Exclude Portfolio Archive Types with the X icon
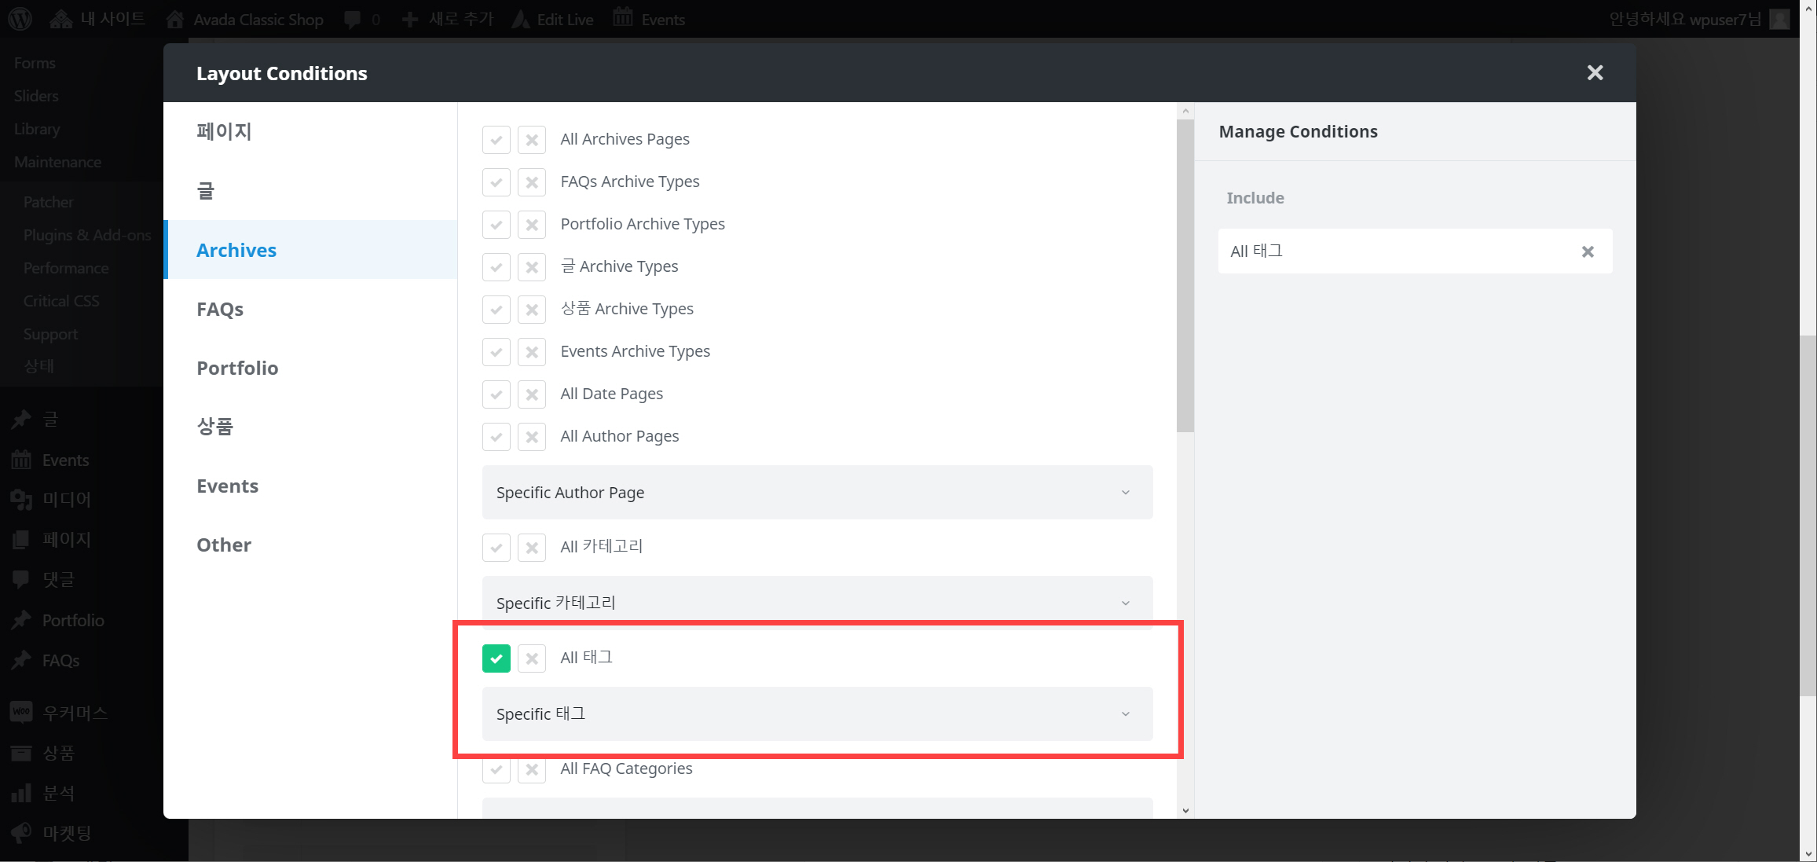 point(532,225)
